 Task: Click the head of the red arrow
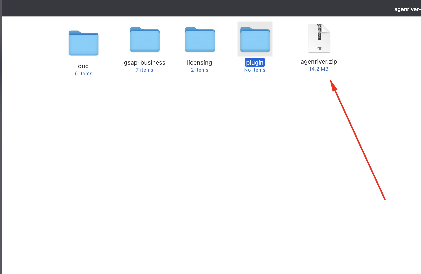click(x=333, y=84)
